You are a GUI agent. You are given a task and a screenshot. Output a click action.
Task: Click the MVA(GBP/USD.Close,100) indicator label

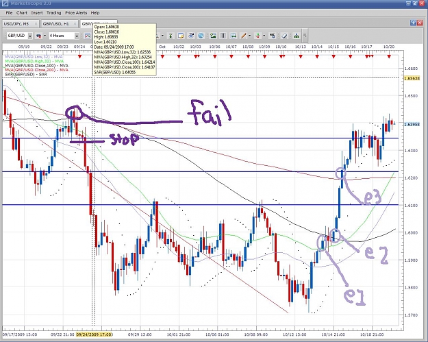coord(36,66)
